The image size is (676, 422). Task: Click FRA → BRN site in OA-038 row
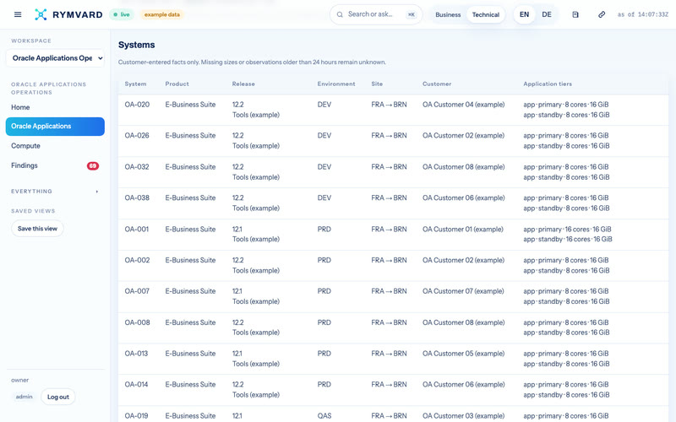pos(389,198)
